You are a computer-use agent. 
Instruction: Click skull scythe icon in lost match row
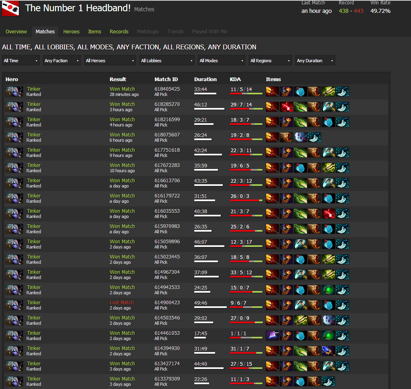(300, 305)
